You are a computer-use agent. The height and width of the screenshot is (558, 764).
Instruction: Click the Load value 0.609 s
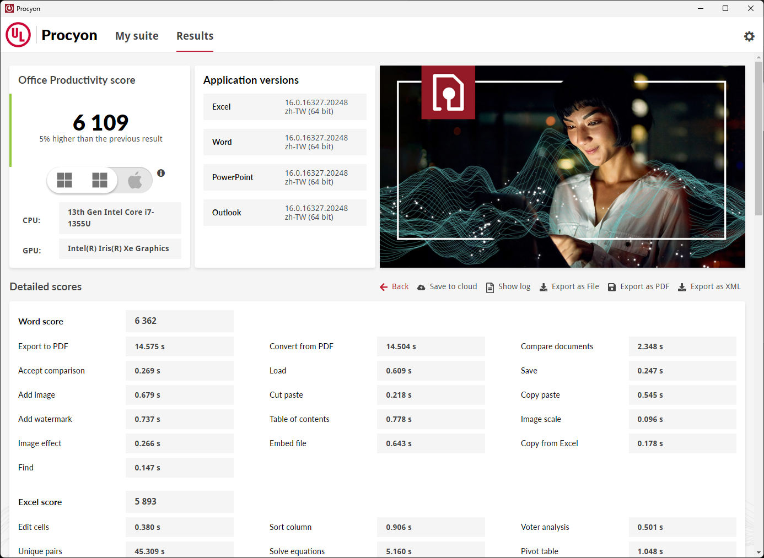[x=431, y=371]
